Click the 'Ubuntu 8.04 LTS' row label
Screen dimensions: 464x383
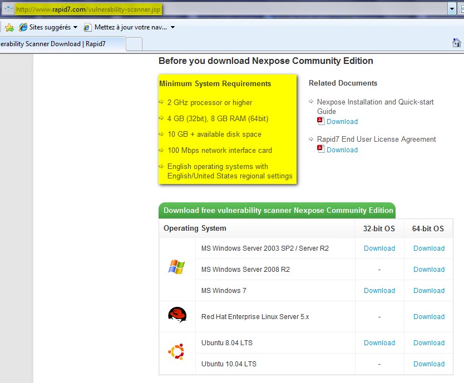[x=226, y=343]
